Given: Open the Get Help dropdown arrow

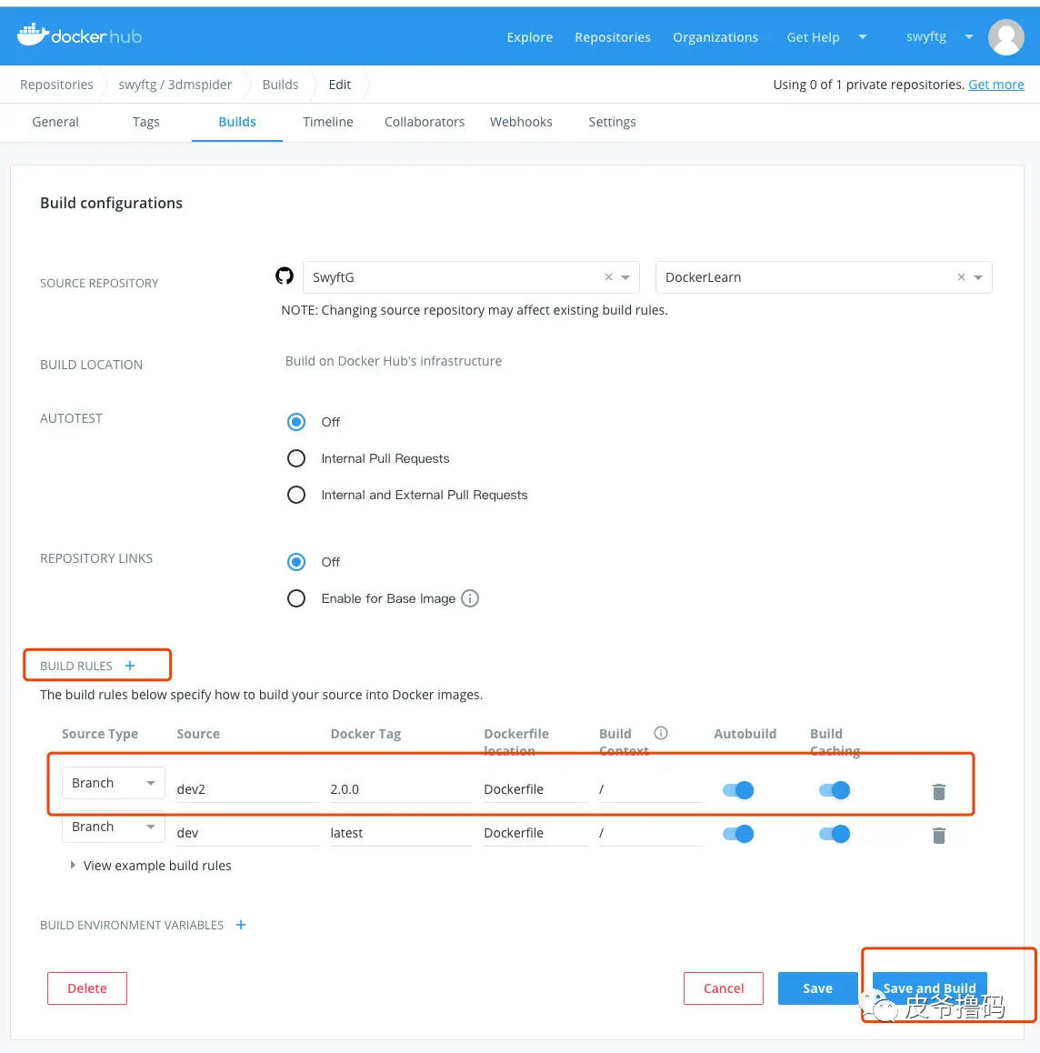Looking at the screenshot, I should (x=863, y=37).
